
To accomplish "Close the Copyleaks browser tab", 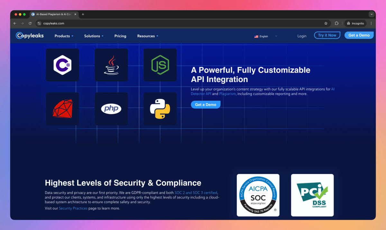I will tap(75, 14).
